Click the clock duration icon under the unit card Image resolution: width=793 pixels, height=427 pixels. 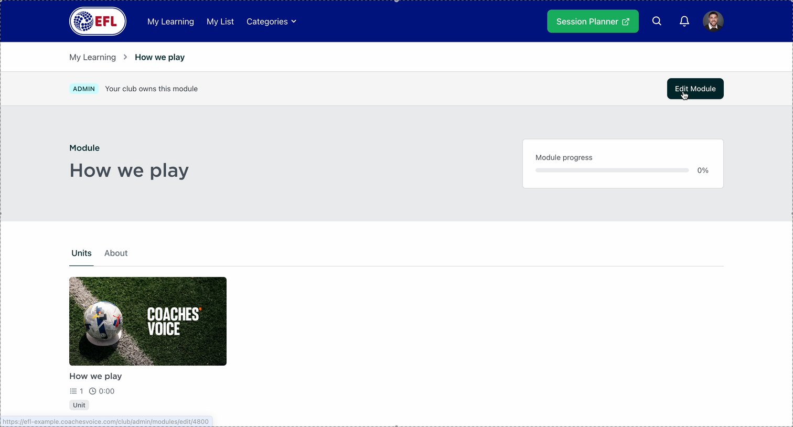point(92,391)
